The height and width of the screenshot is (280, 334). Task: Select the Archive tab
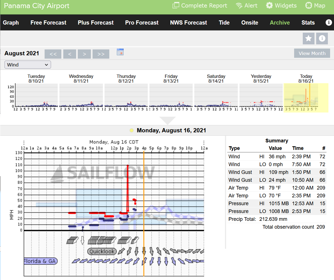pos(280,23)
